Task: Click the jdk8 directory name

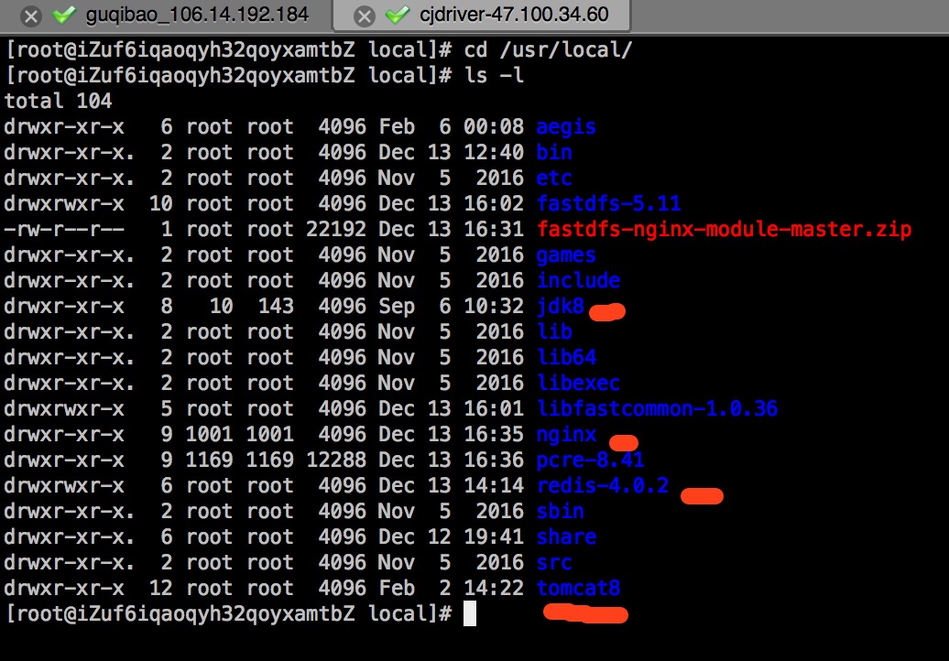Action: [x=560, y=306]
